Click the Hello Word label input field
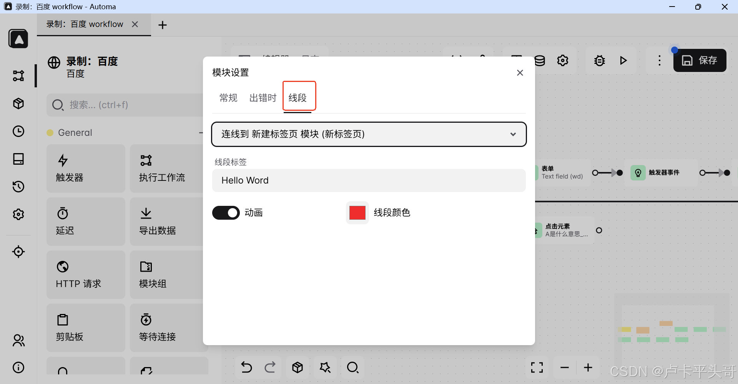 coord(368,180)
